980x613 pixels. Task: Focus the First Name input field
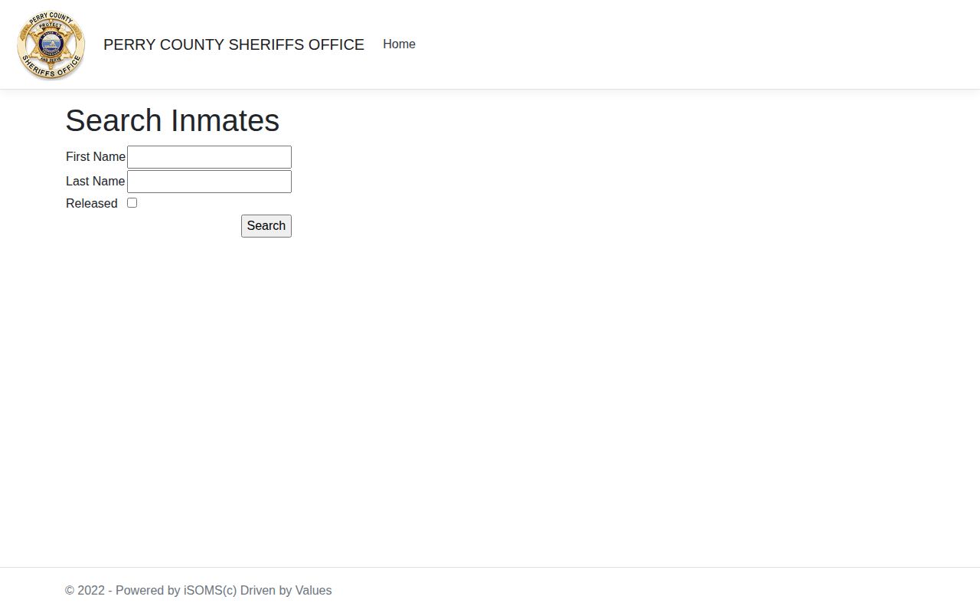pos(209,157)
